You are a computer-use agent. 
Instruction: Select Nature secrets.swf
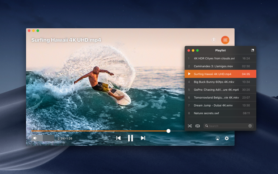click(220, 113)
